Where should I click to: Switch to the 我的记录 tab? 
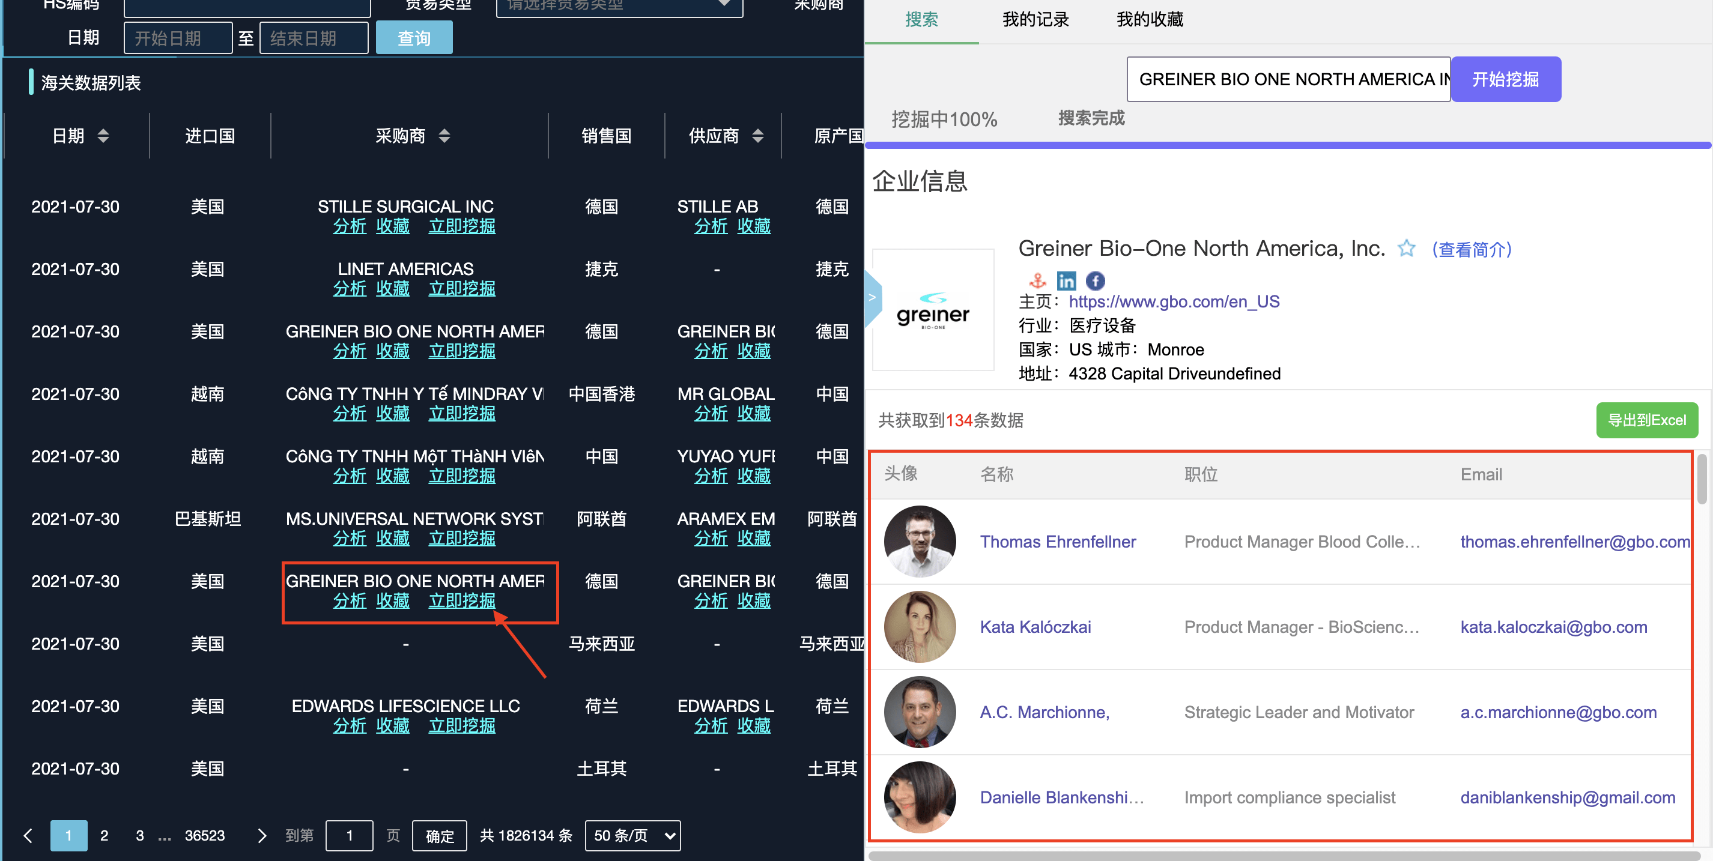coord(1035,20)
